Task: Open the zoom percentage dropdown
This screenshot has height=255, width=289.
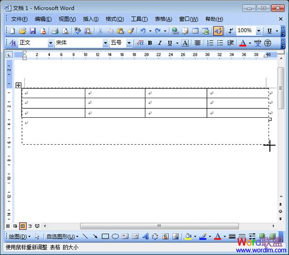Action: (259, 31)
